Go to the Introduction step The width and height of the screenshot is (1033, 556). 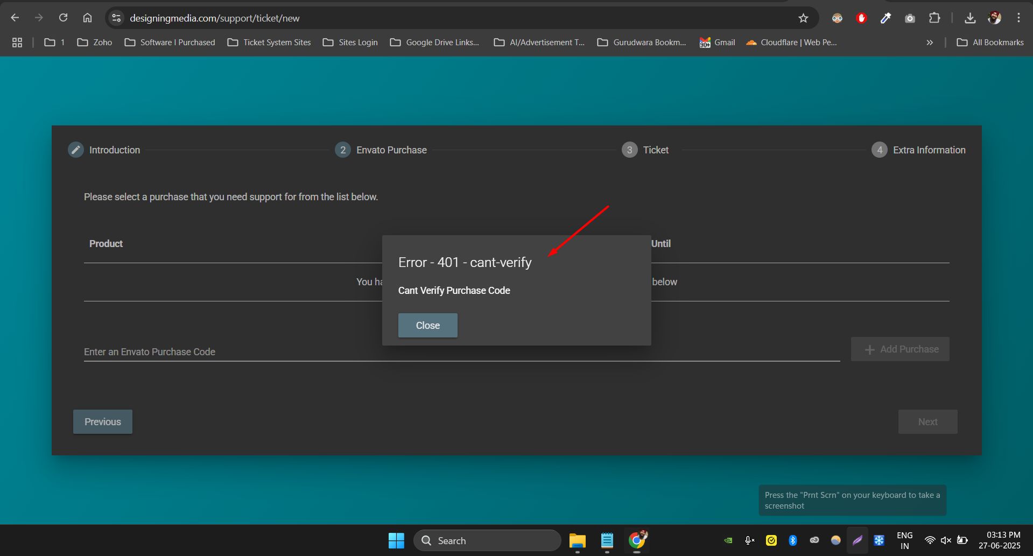click(104, 150)
